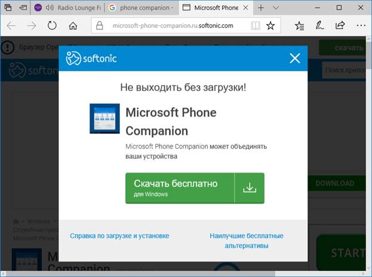Show tab previews chevron
This screenshot has width=372, height=277.
coord(276,8)
